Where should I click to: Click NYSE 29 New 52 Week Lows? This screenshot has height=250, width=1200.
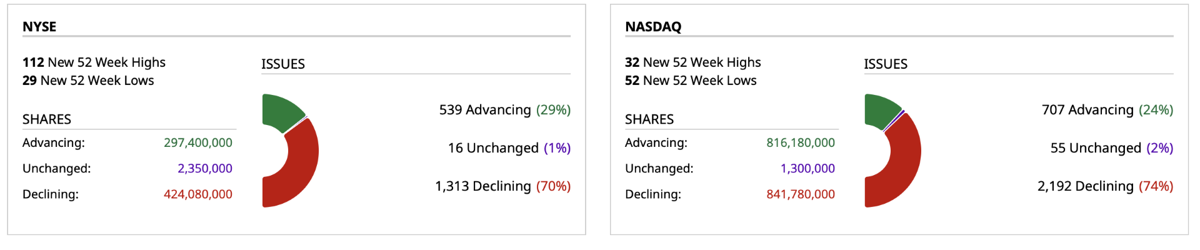tap(88, 81)
